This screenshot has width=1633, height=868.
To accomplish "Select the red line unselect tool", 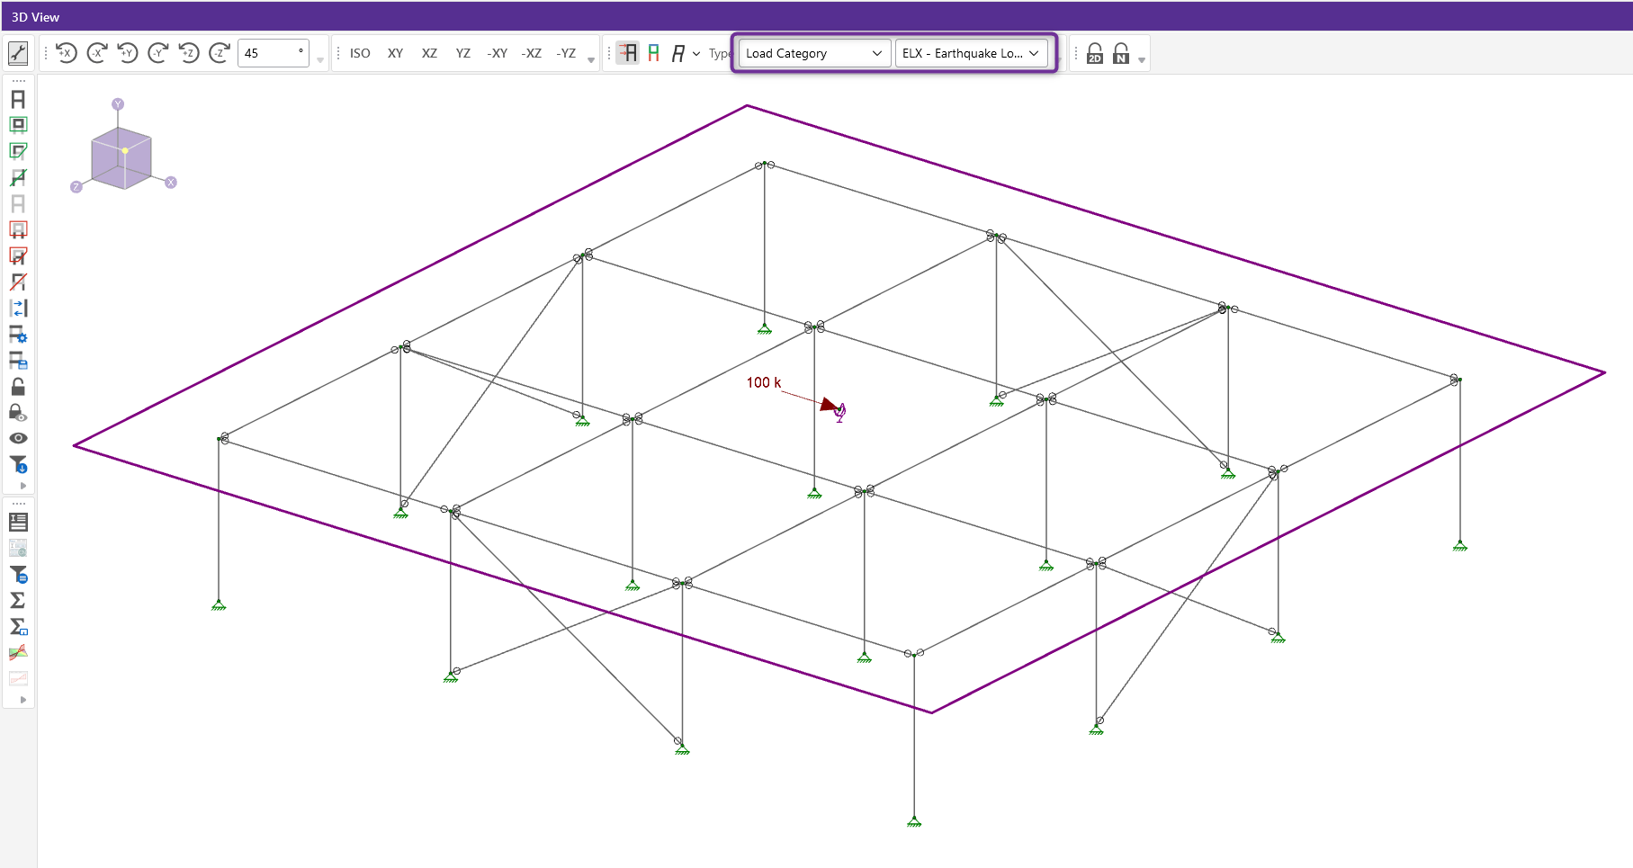I will coord(18,282).
